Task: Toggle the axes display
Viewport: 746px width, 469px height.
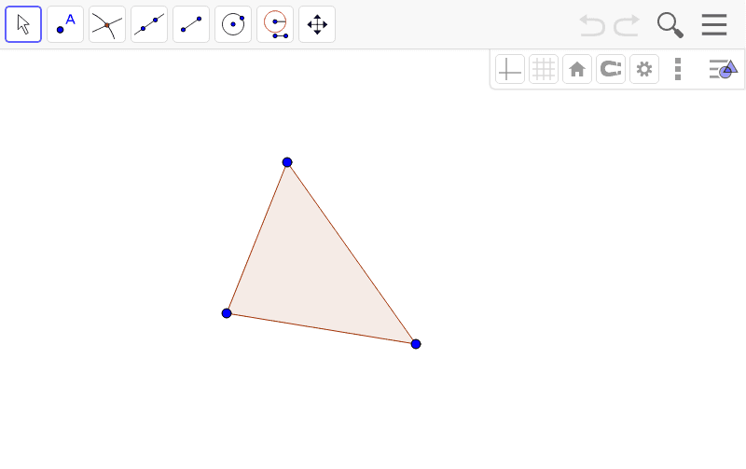Action: click(510, 69)
